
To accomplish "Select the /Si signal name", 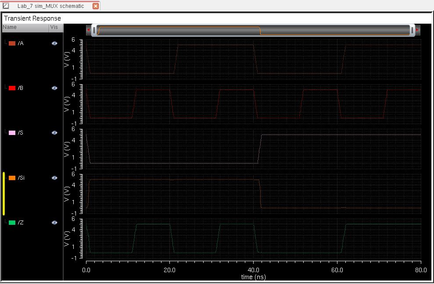I will [22, 178].
